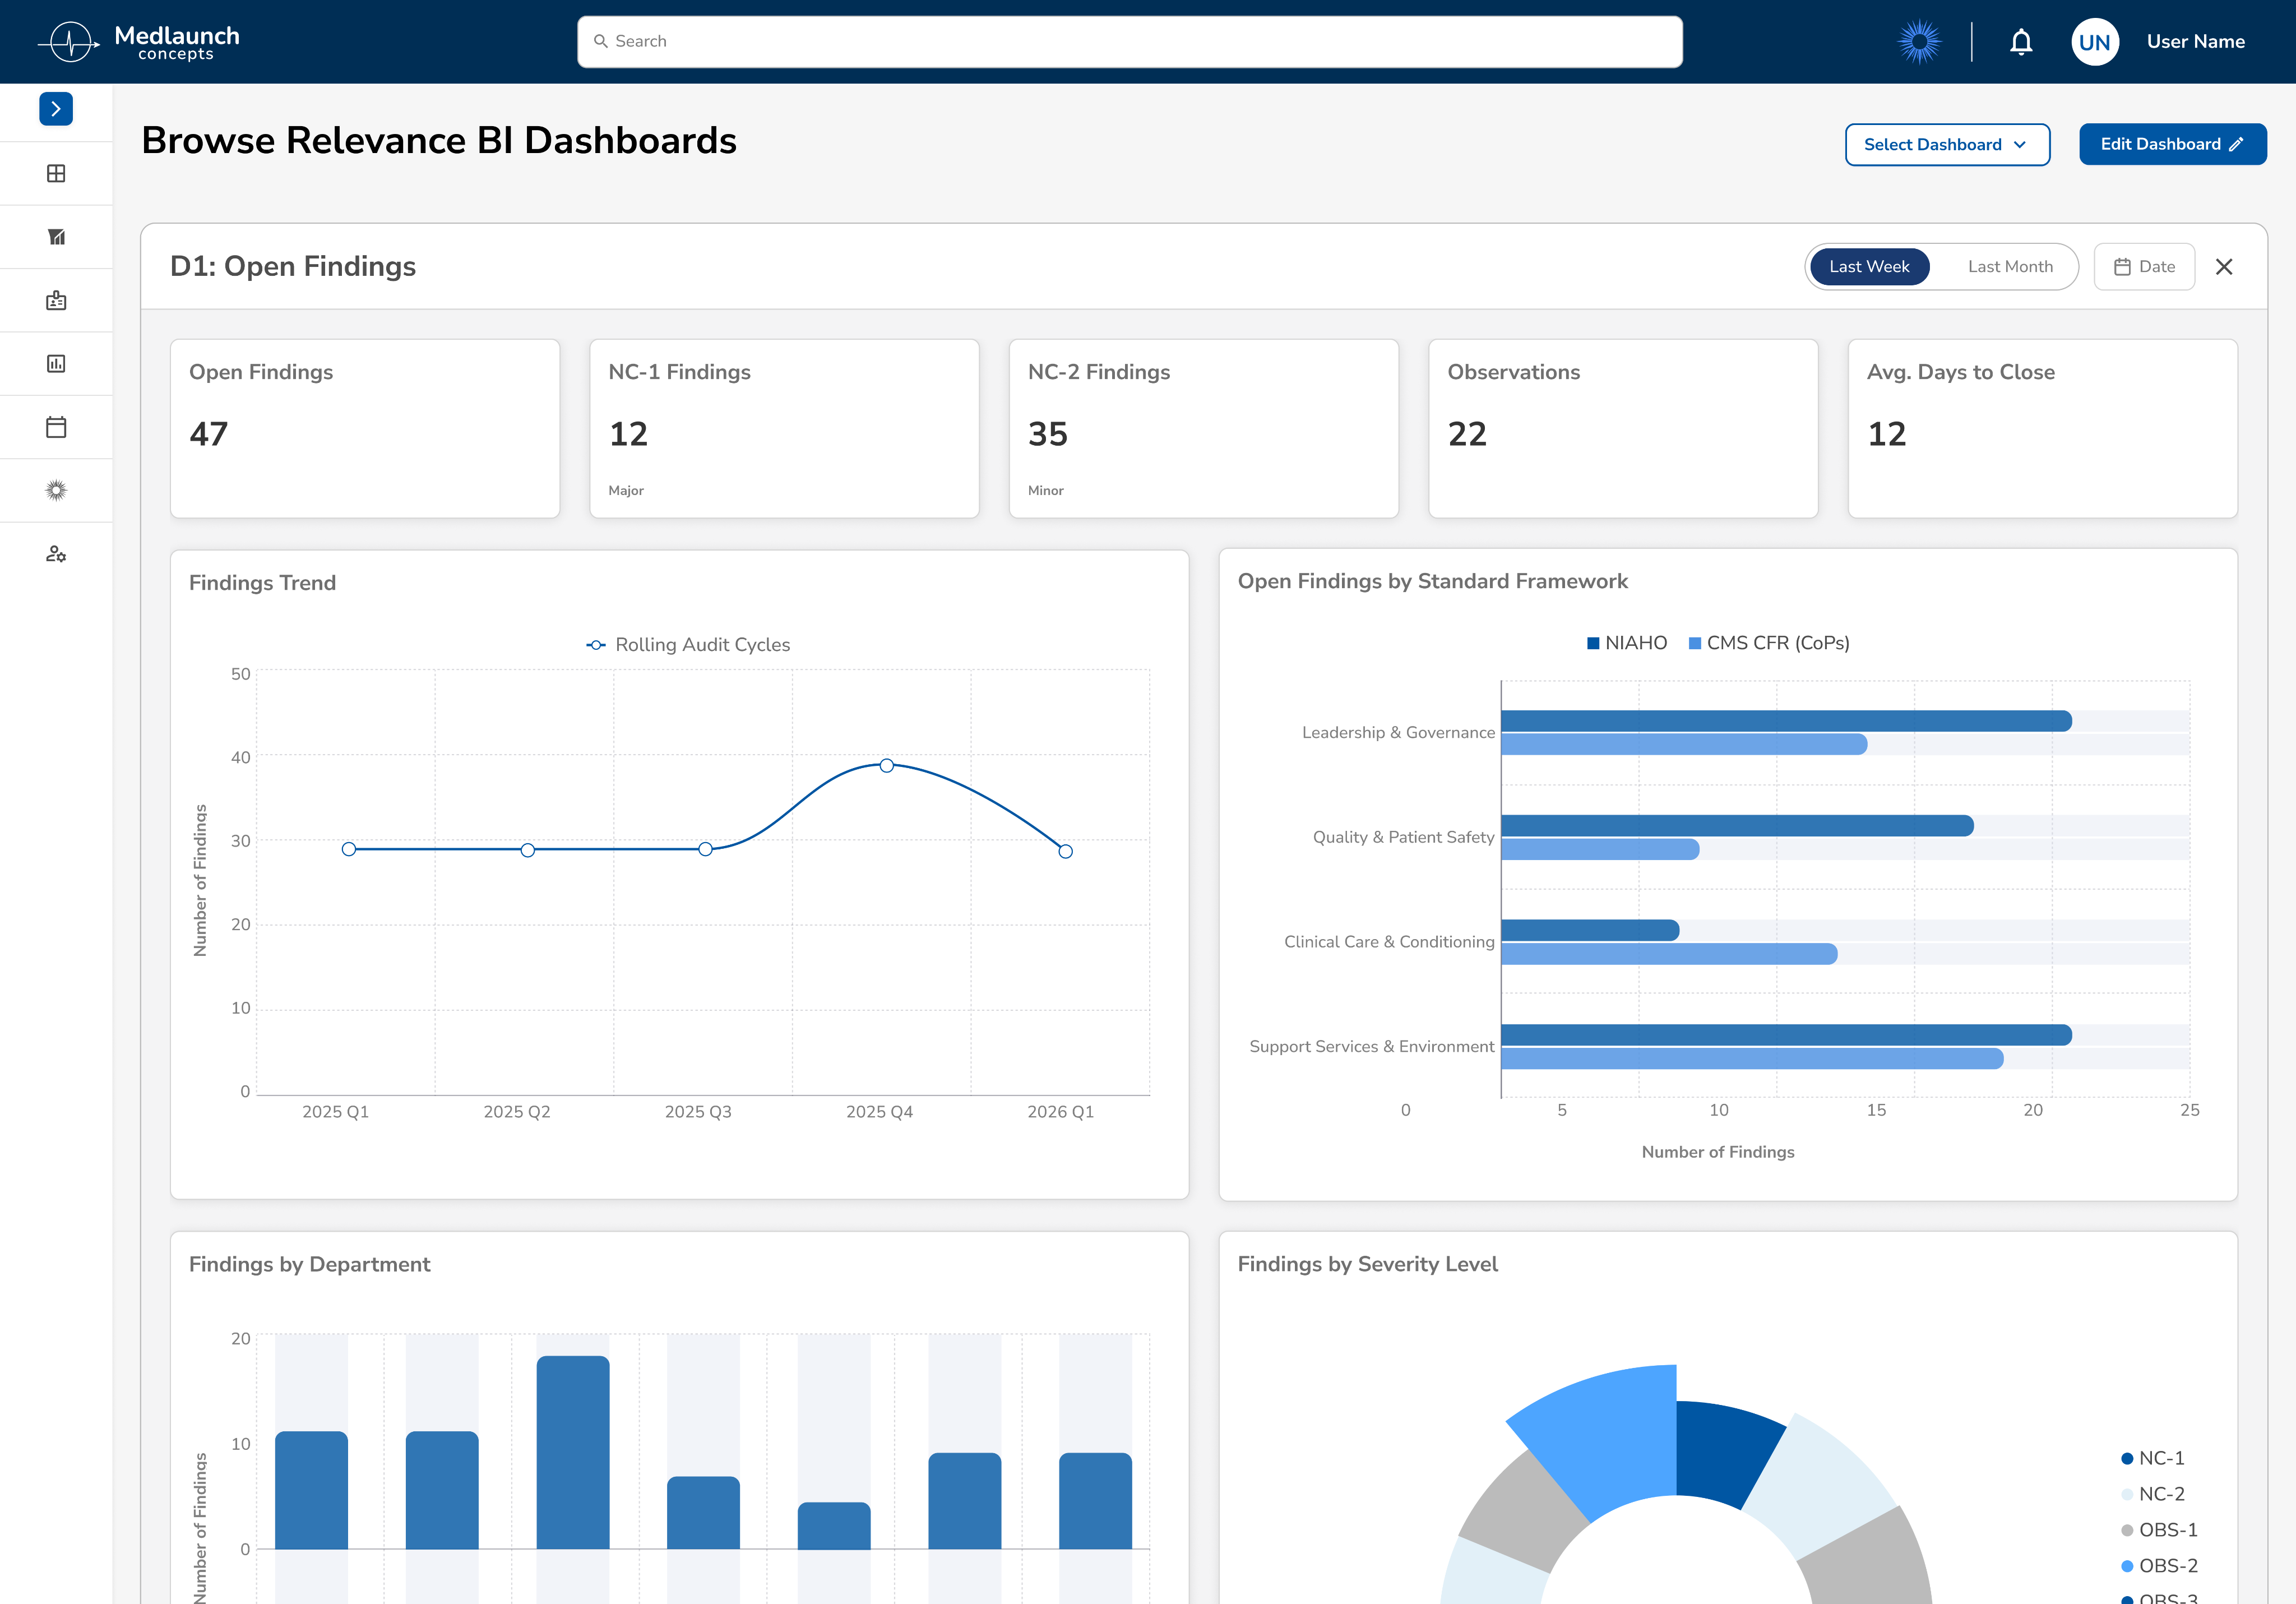Click the NC-1 Findings card
The height and width of the screenshot is (1604, 2296).
tap(784, 429)
